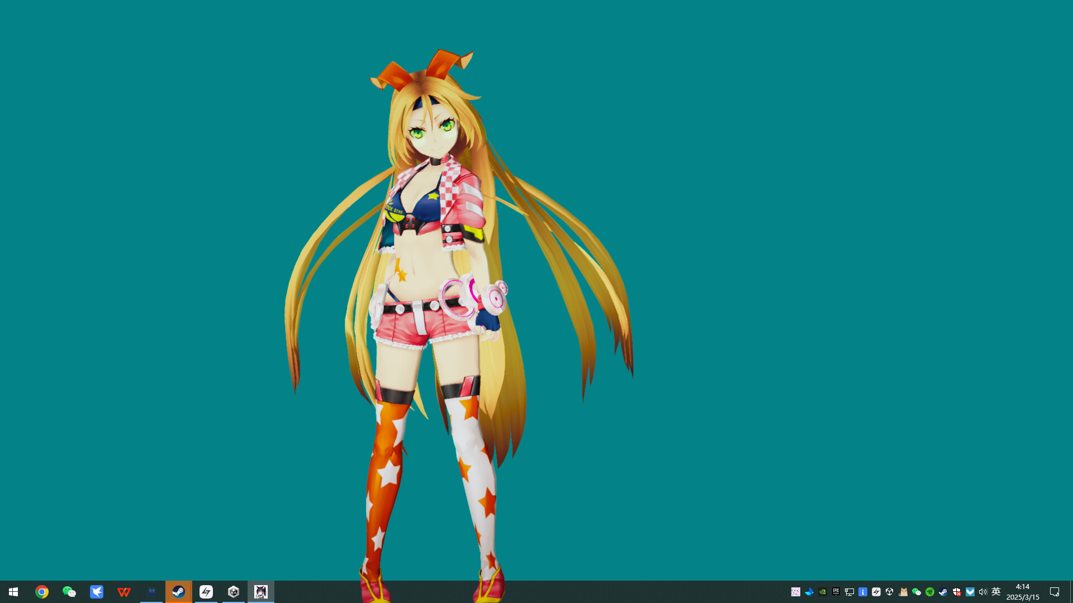1073x603 pixels.
Task: Open the green Razer tray icon
Action: (x=930, y=592)
